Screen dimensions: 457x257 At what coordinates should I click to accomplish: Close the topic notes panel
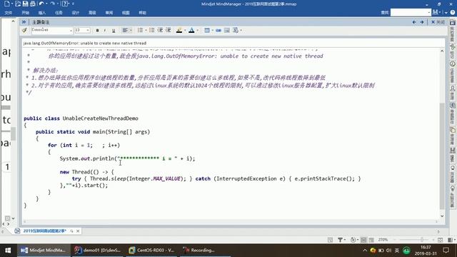pyautogui.click(x=438, y=22)
